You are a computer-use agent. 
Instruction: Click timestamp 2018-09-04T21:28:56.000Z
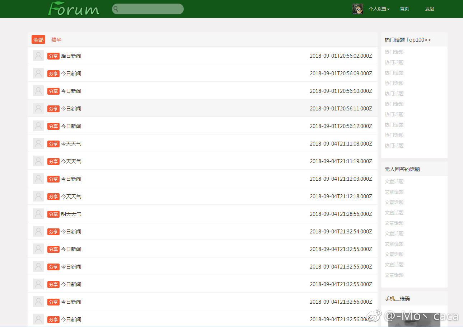pyautogui.click(x=341, y=214)
